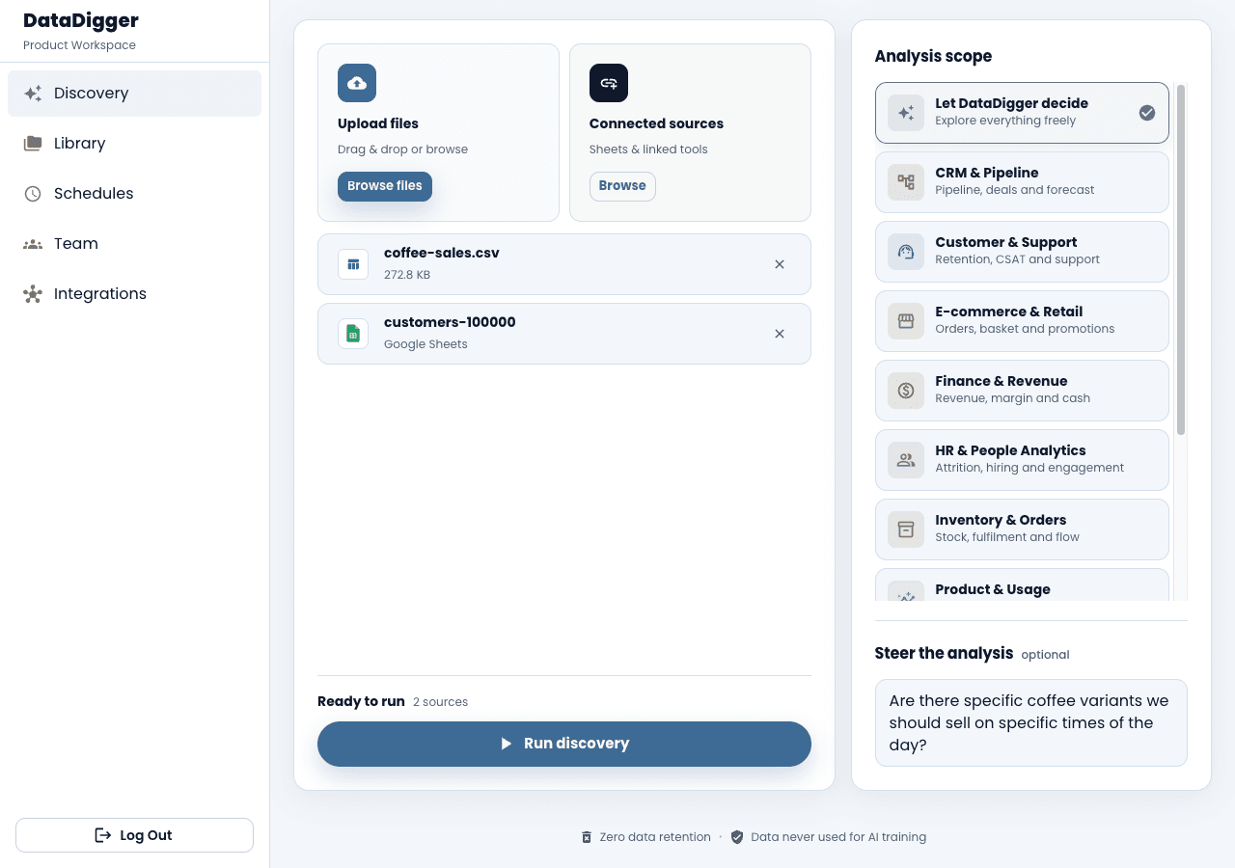Click the '2 sources' count label
The image size is (1235, 868).
[x=440, y=702]
